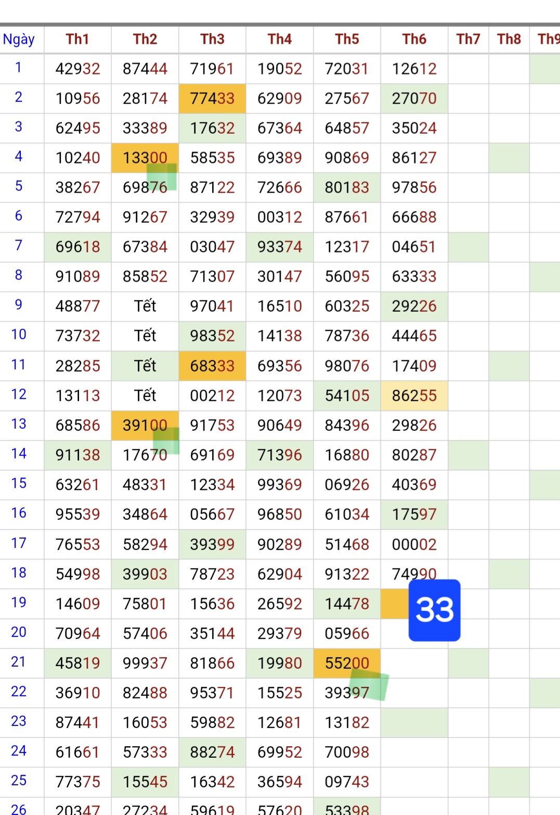560x815 pixels.
Task: Select orange cell 55200 in Th5
Action: [x=347, y=663]
